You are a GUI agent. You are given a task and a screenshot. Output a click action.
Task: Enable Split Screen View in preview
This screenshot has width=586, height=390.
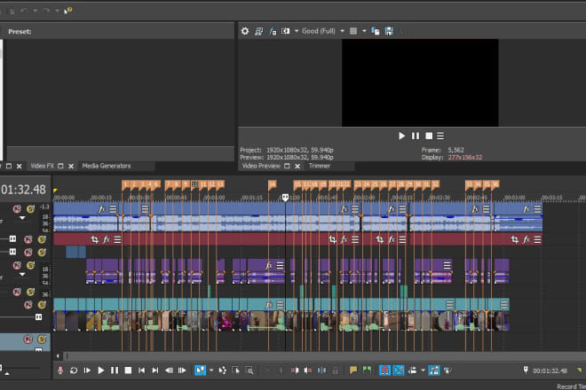click(x=286, y=31)
